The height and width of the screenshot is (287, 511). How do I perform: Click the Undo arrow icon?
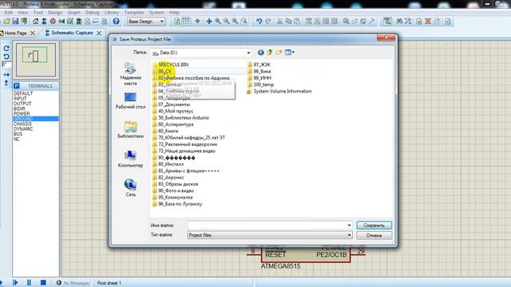[259, 22]
